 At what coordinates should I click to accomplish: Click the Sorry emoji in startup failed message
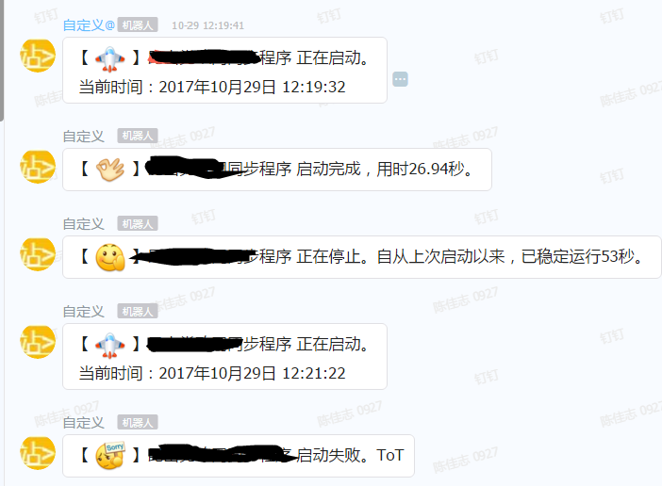[110, 456]
